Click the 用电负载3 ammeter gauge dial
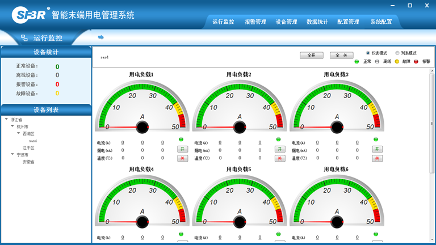This screenshot has height=245, width=436. coord(337,105)
